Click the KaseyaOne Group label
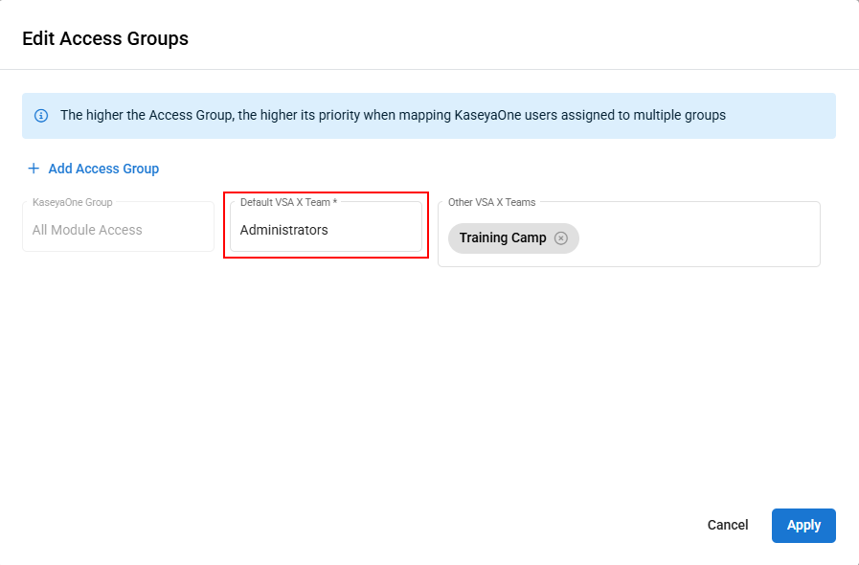The image size is (859, 565). pos(72,202)
